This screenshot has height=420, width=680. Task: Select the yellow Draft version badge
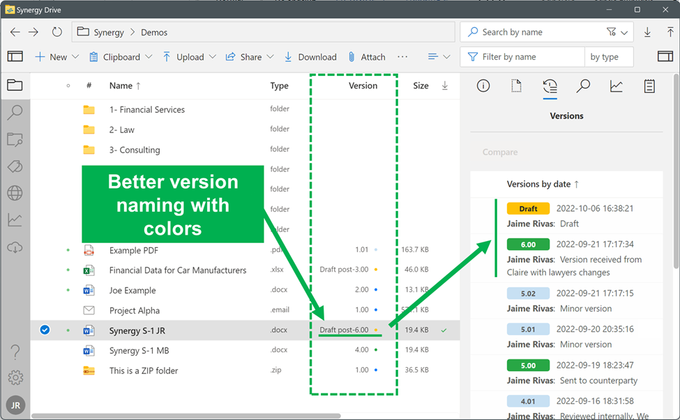click(528, 209)
